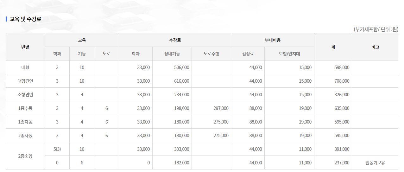The height and width of the screenshot is (172, 404).
Task: Click the 598,000 total for 대형
Action: 342,67
